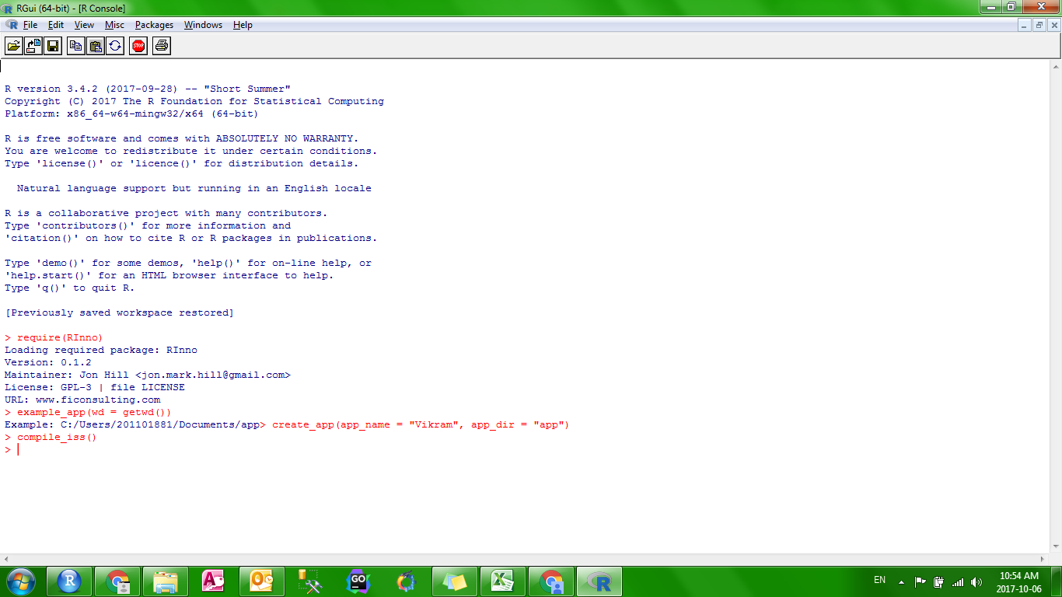This screenshot has height=597, width=1062.
Task: Click '[Previously saved workspace restored]' text
Action: [119, 312]
